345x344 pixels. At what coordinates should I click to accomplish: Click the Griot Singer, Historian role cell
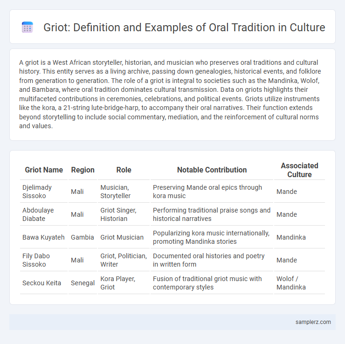124,214
